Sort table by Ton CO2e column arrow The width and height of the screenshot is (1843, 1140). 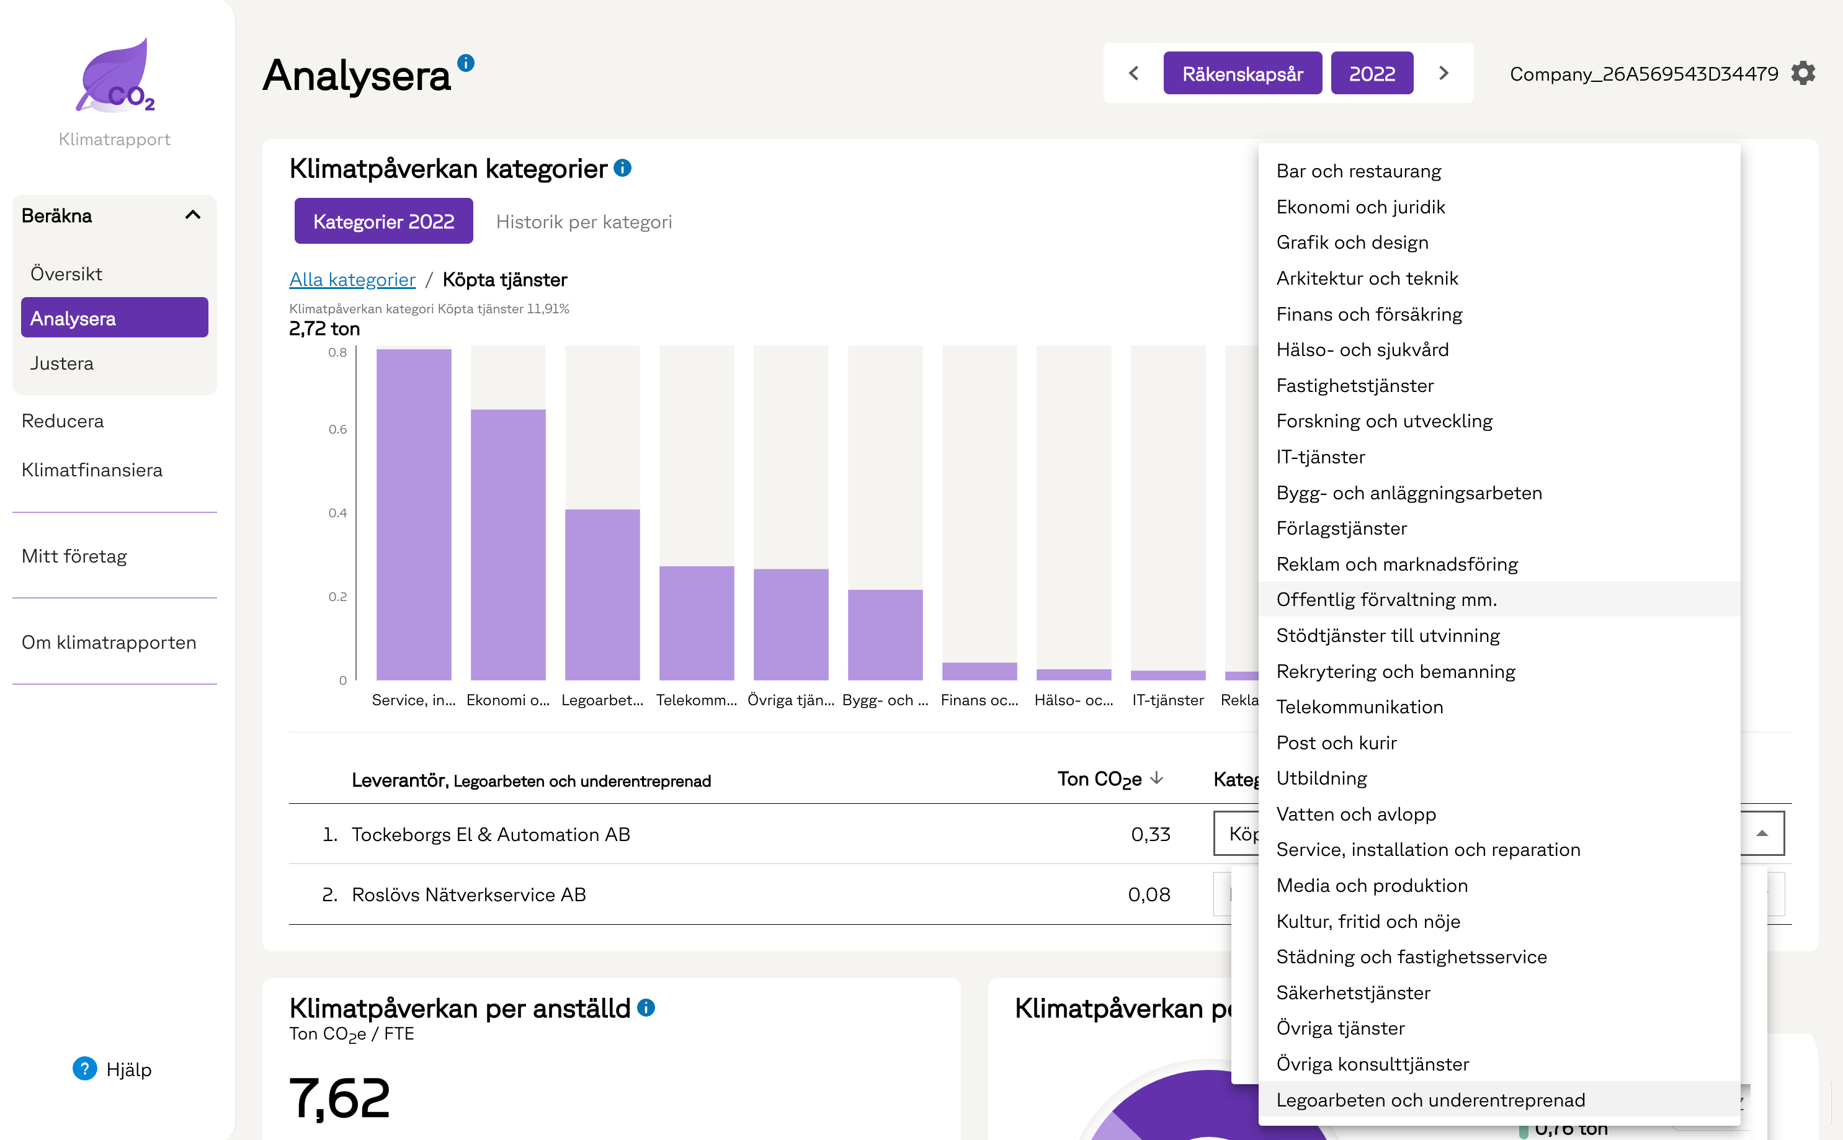(1157, 778)
